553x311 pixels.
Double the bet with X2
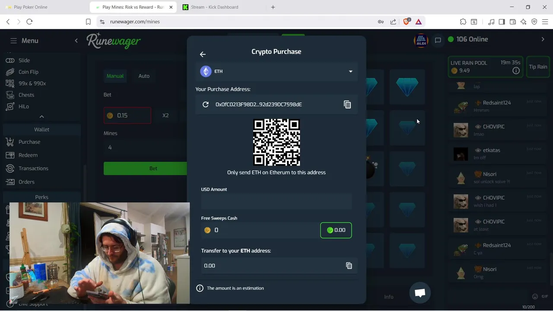point(165,115)
